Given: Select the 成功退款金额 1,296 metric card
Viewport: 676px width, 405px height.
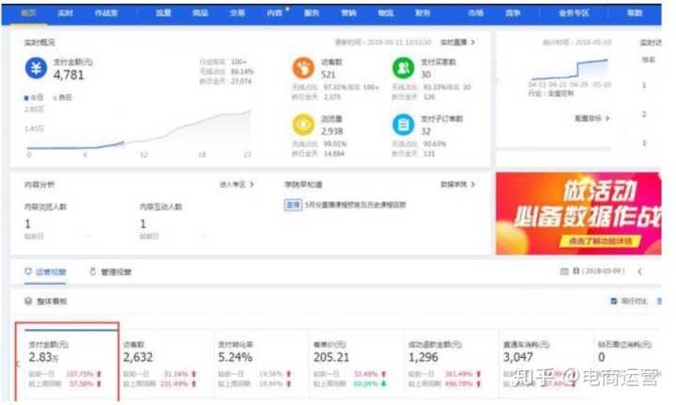Looking at the screenshot, I should (451, 363).
